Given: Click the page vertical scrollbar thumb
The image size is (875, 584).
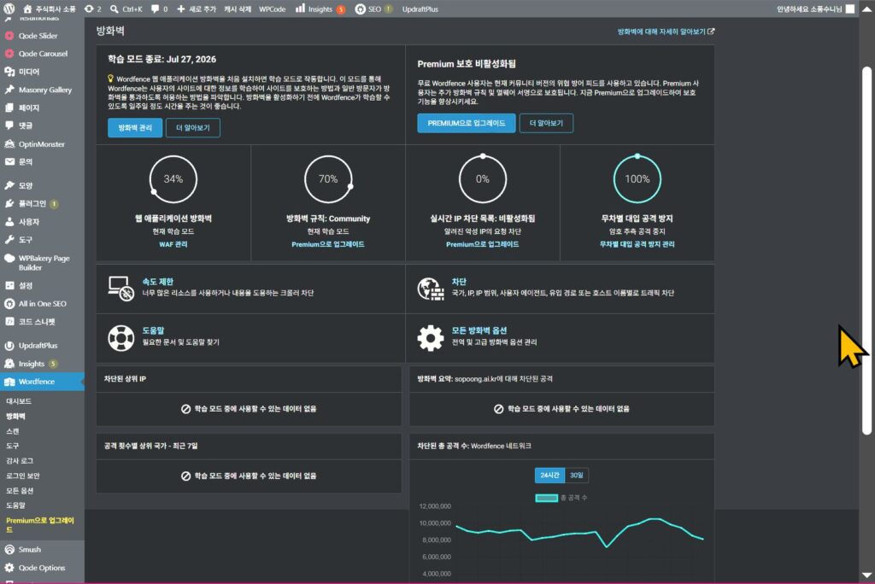Looking at the screenshot, I should (866, 250).
